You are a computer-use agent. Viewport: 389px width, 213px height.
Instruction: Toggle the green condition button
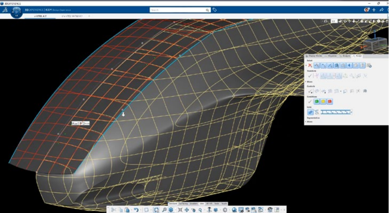(x=317, y=101)
